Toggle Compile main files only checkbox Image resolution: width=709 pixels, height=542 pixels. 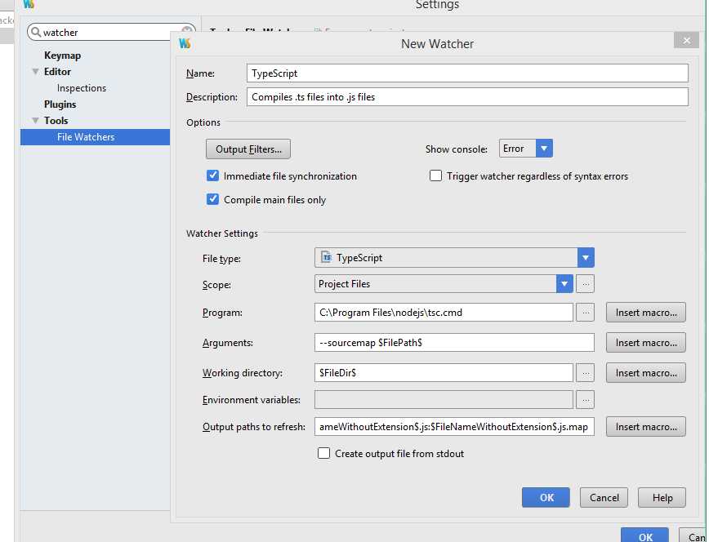coord(212,199)
